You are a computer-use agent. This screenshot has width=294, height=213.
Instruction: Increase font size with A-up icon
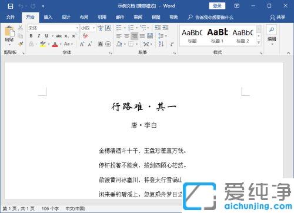point(82,44)
